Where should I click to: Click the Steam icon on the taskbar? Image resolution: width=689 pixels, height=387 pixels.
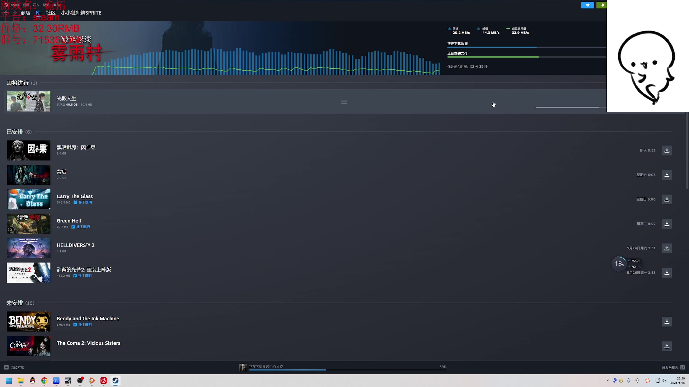[x=116, y=381]
